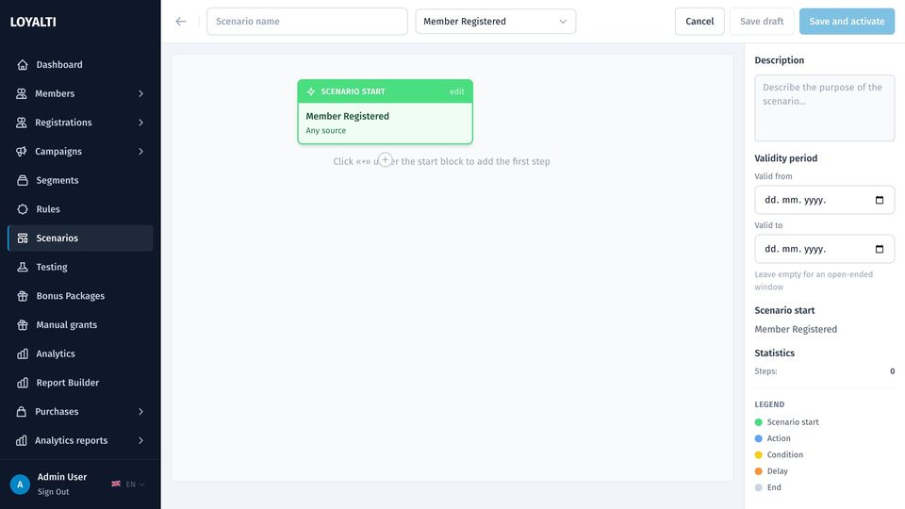Click 'Member Registered' under Scenario start panel
Image resolution: width=905 pixels, height=509 pixels.
796,329
